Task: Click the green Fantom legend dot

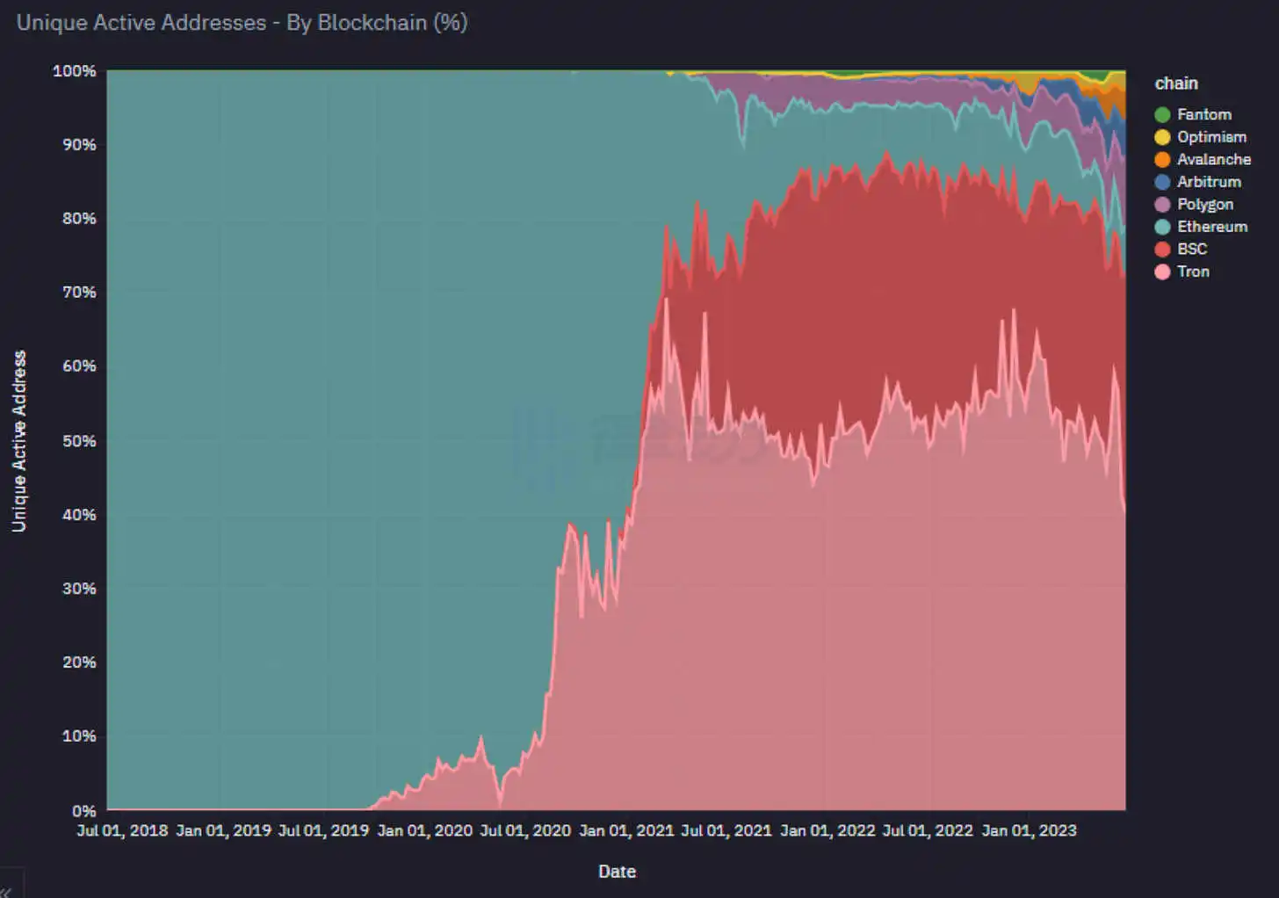Action: (1162, 115)
